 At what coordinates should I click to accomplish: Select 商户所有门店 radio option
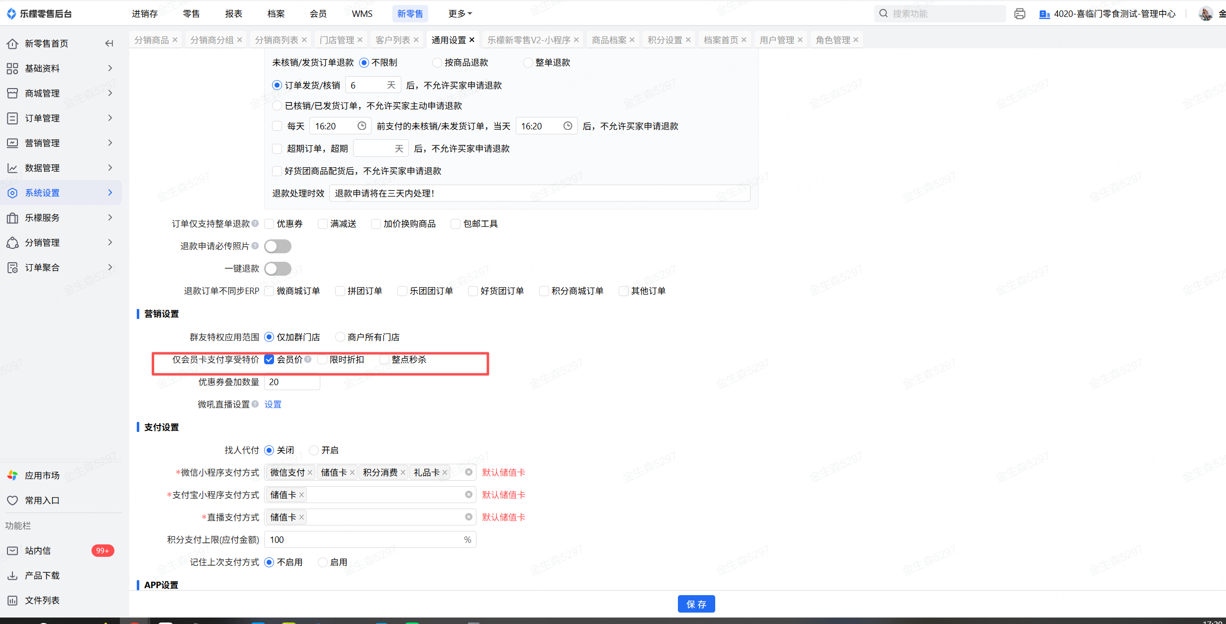click(340, 337)
